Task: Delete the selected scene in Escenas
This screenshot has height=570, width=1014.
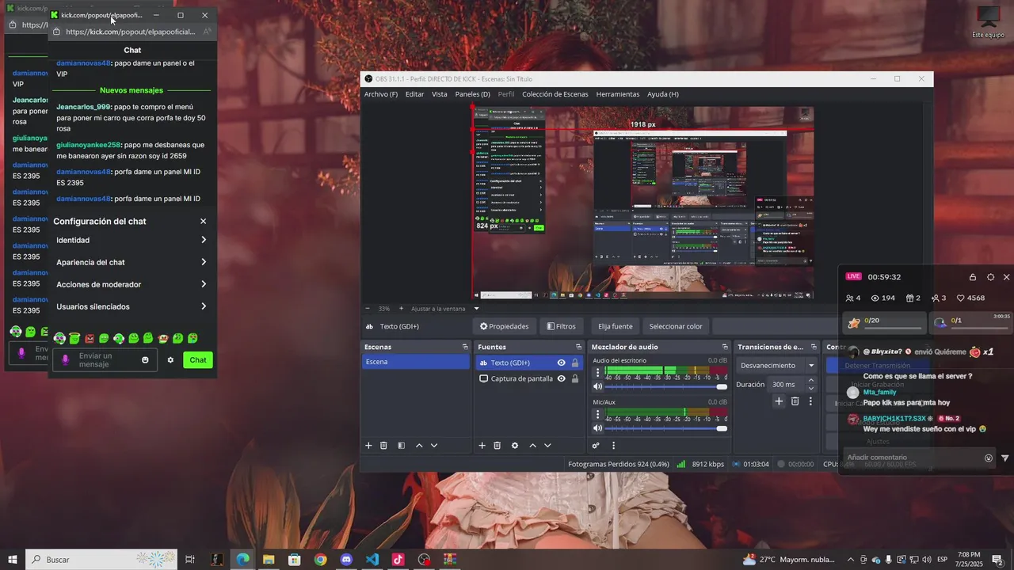Action: [x=383, y=446]
